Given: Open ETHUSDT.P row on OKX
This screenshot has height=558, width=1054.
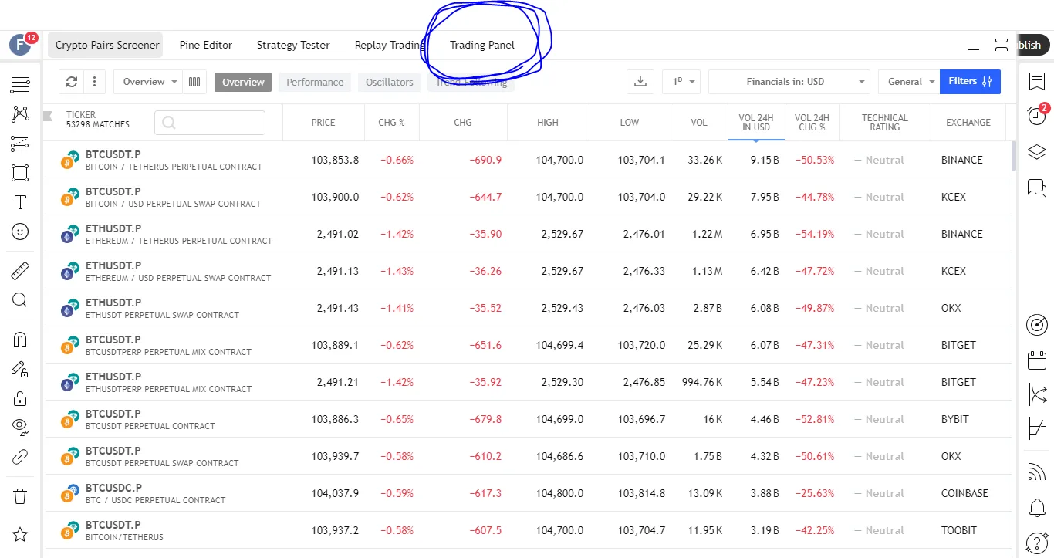Looking at the screenshot, I should [x=525, y=308].
